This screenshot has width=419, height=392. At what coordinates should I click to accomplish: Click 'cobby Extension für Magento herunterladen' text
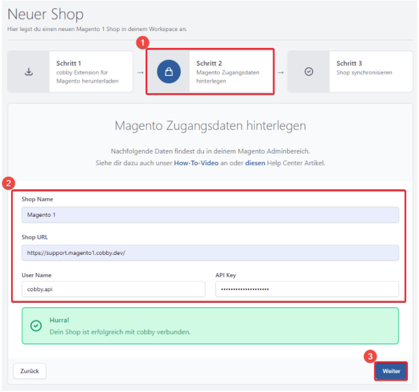pos(87,77)
